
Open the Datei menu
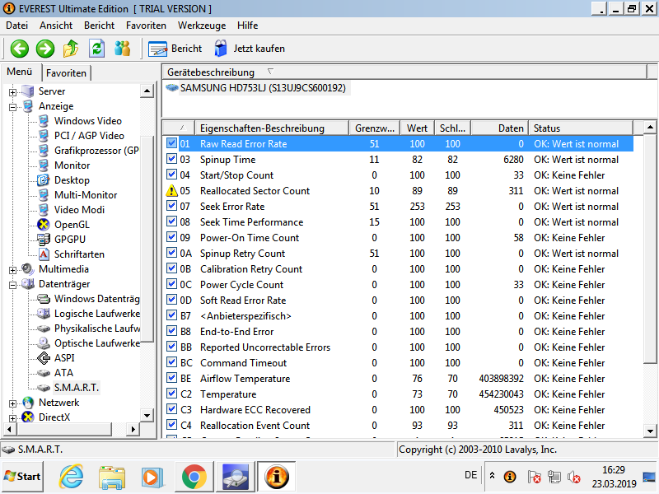(16, 26)
